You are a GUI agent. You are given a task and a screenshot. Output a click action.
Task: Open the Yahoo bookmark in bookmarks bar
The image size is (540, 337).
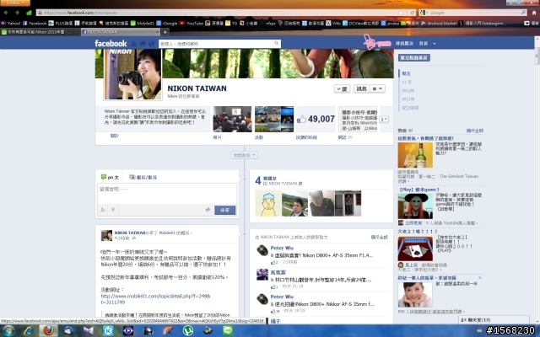click(x=11, y=23)
